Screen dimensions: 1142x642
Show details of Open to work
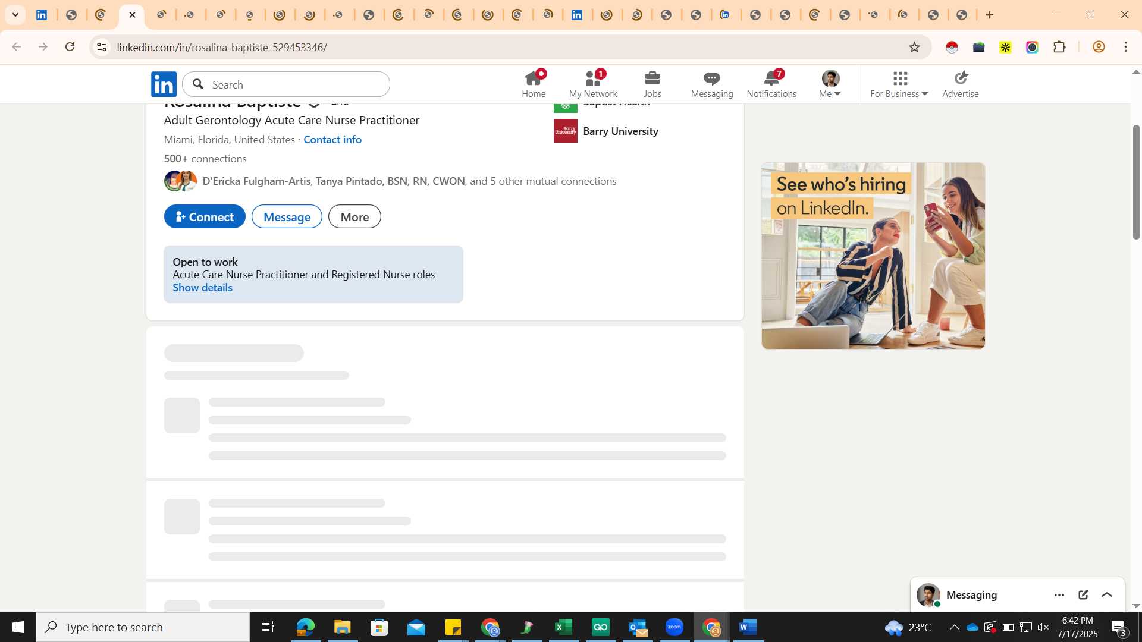[202, 288]
